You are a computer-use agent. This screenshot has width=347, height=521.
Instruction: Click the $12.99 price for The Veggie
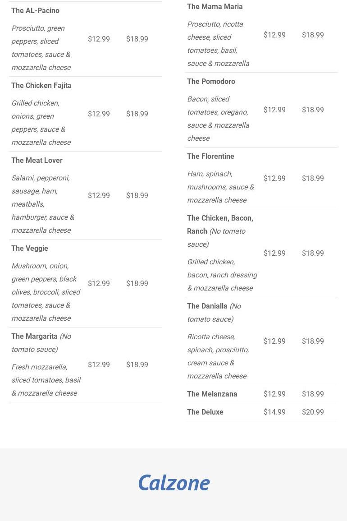click(99, 283)
